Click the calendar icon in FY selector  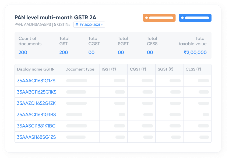coord(77,25)
